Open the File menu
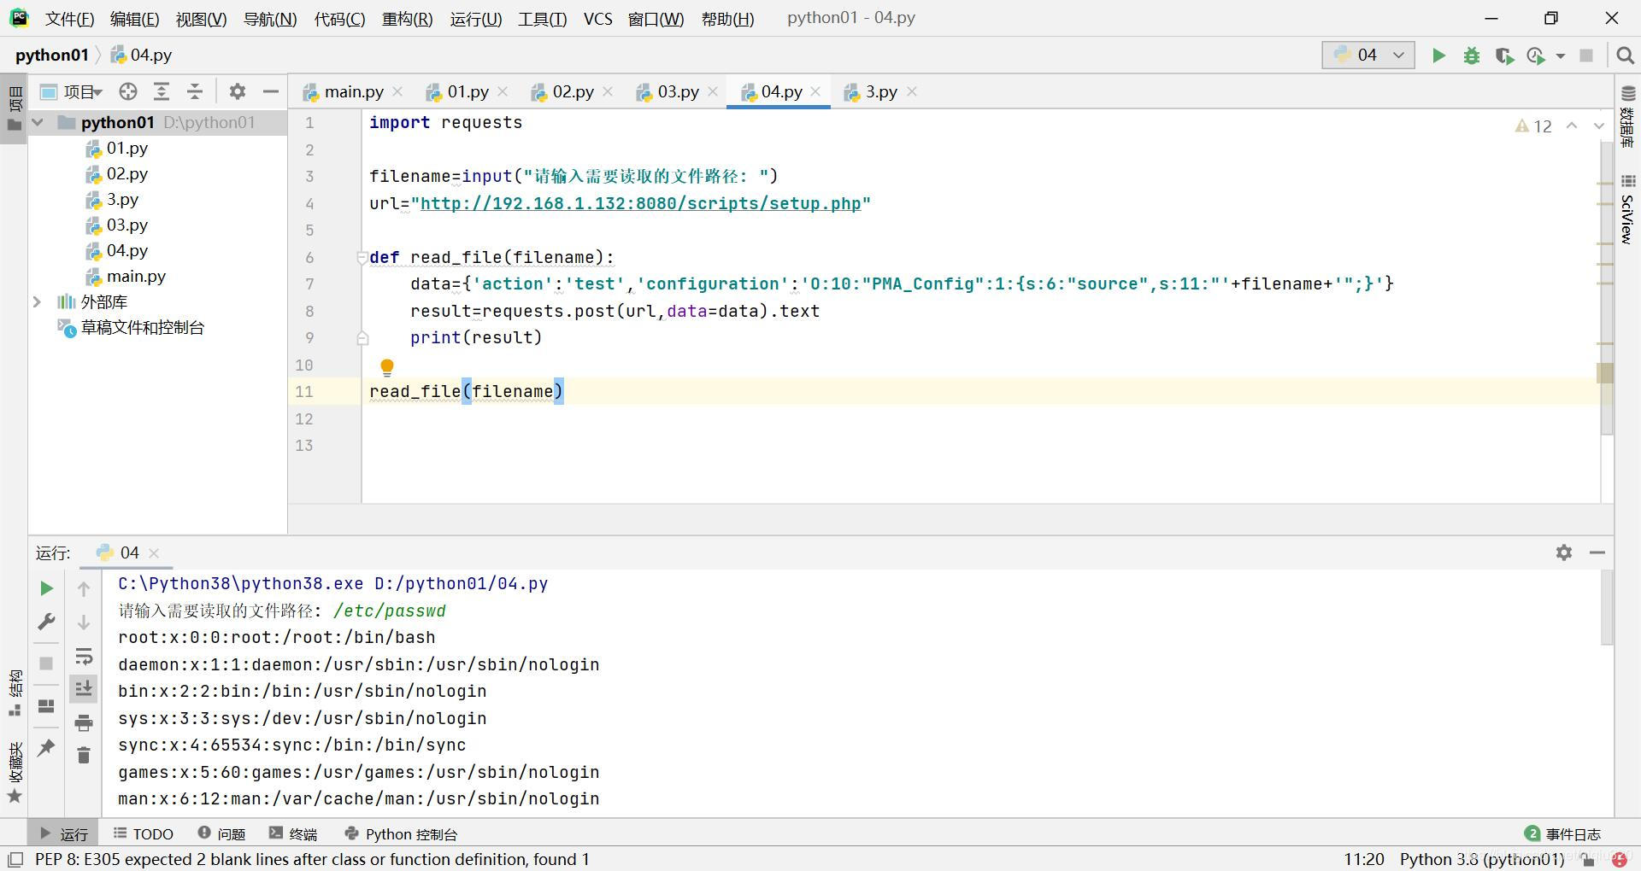1641x871 pixels. click(69, 19)
